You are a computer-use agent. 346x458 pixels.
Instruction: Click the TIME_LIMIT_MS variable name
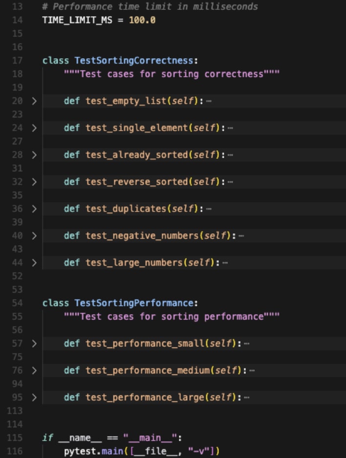pyautogui.click(x=77, y=21)
